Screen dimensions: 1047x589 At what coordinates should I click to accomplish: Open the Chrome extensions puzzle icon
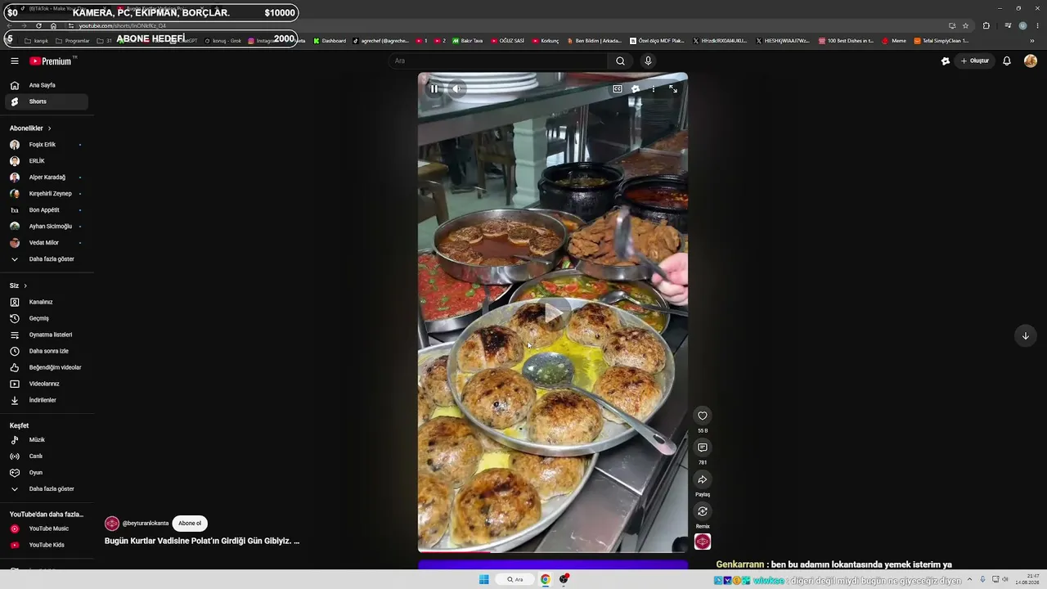click(986, 25)
